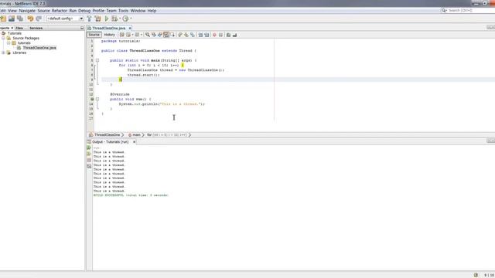The image size is (495, 278).
Task: Collapse the main method code fold
Action: tap(97, 60)
